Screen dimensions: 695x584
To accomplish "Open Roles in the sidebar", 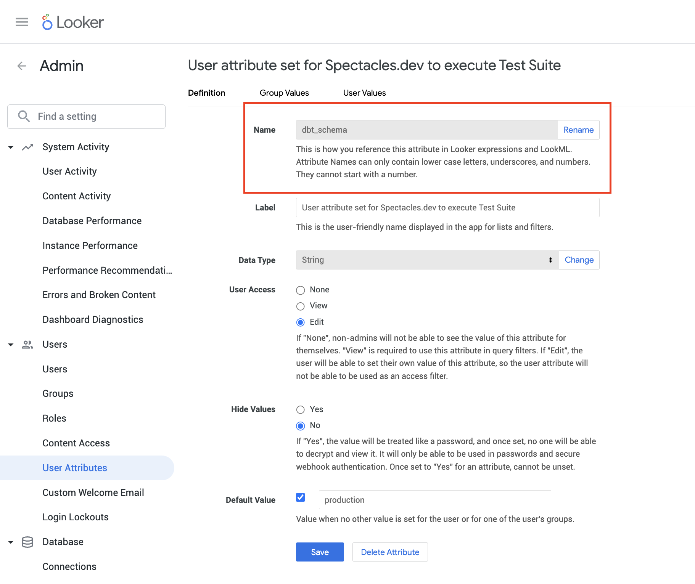I will click(x=55, y=419).
